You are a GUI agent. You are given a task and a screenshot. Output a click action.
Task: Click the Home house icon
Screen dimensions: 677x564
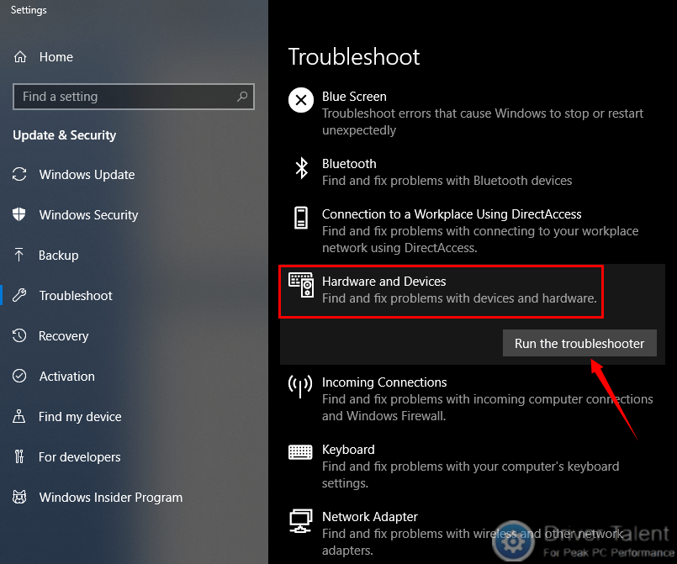pos(20,56)
